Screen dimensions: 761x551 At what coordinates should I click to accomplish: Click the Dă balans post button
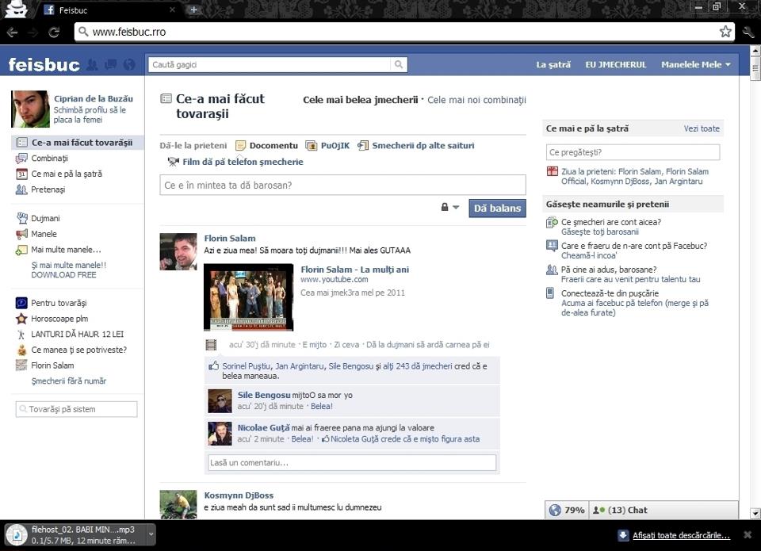click(x=498, y=209)
